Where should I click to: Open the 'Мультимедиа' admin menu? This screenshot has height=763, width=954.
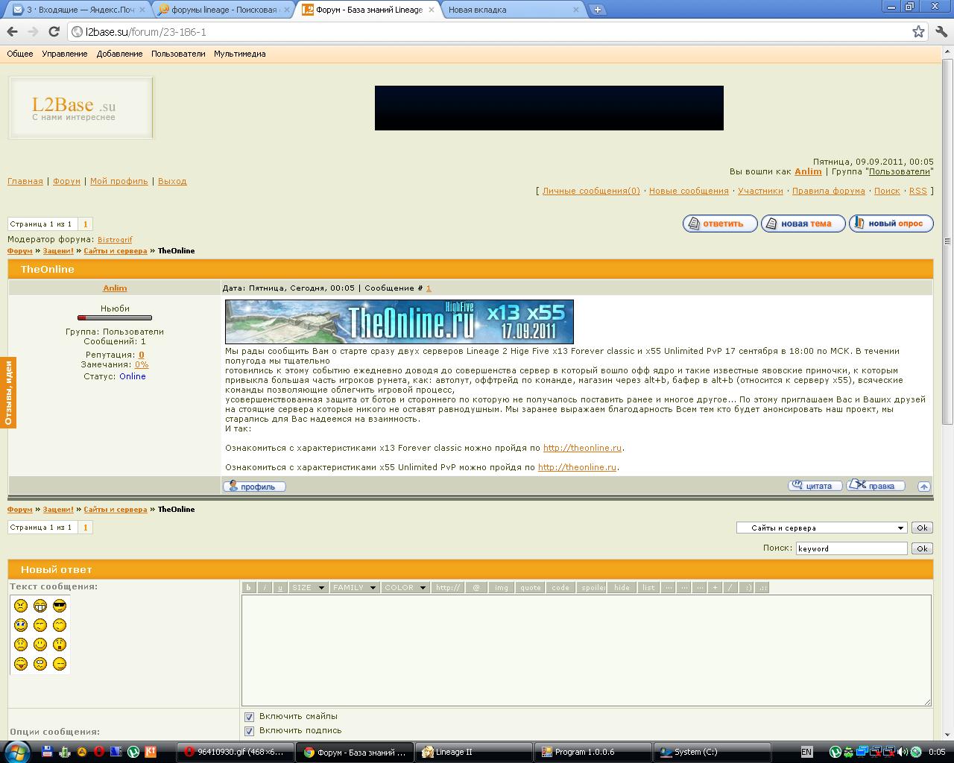click(240, 54)
